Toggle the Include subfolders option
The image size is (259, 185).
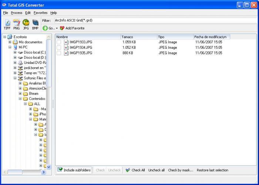(x=74, y=170)
